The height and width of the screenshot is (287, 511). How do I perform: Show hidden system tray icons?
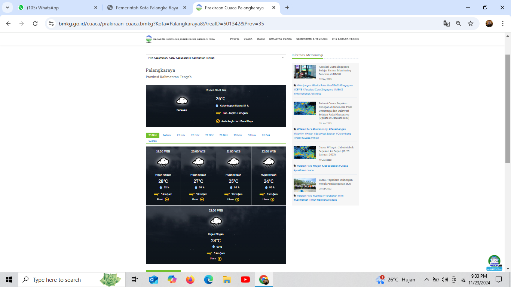(426, 280)
